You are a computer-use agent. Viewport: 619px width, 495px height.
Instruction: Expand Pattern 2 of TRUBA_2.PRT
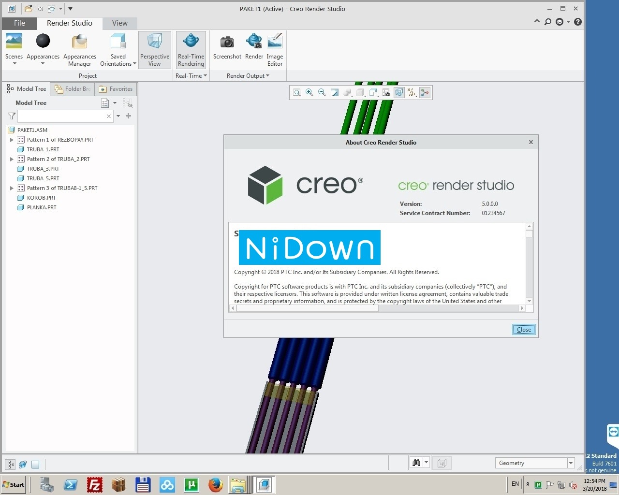click(x=12, y=159)
